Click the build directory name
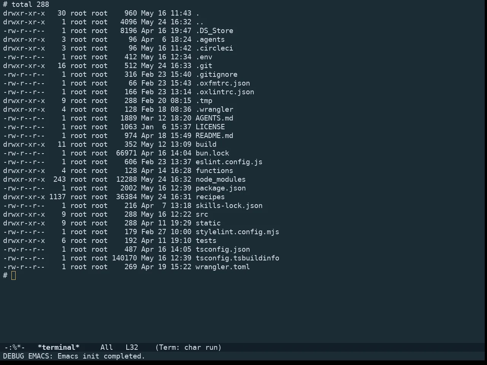This screenshot has width=487, height=365. (206, 144)
